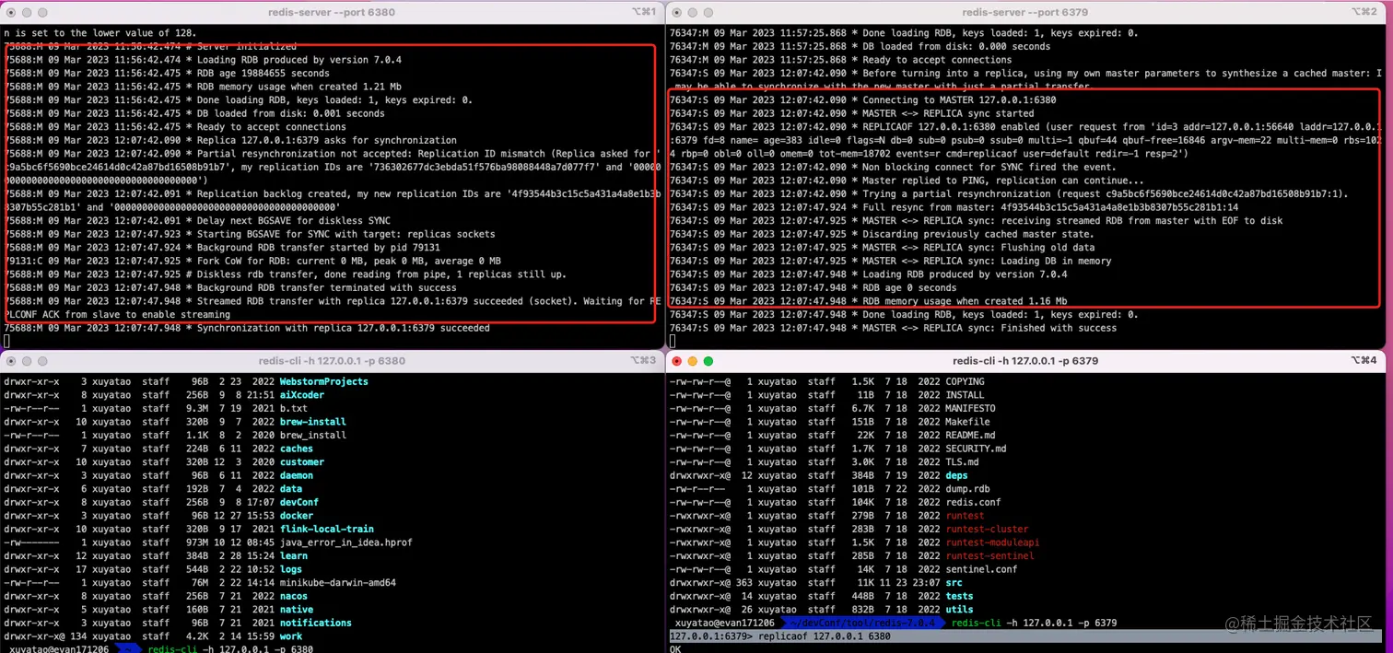
Task: Click 'Finished with success' log line
Action: point(893,328)
